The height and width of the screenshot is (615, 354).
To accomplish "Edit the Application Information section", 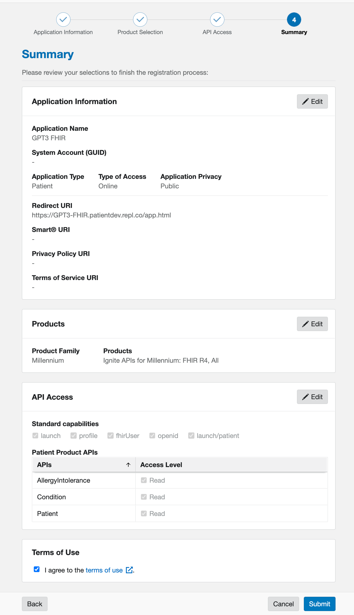I will (312, 101).
